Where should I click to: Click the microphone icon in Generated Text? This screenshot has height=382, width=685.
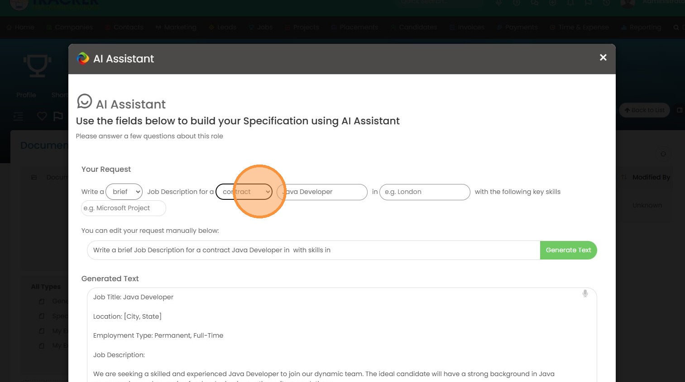tap(585, 293)
